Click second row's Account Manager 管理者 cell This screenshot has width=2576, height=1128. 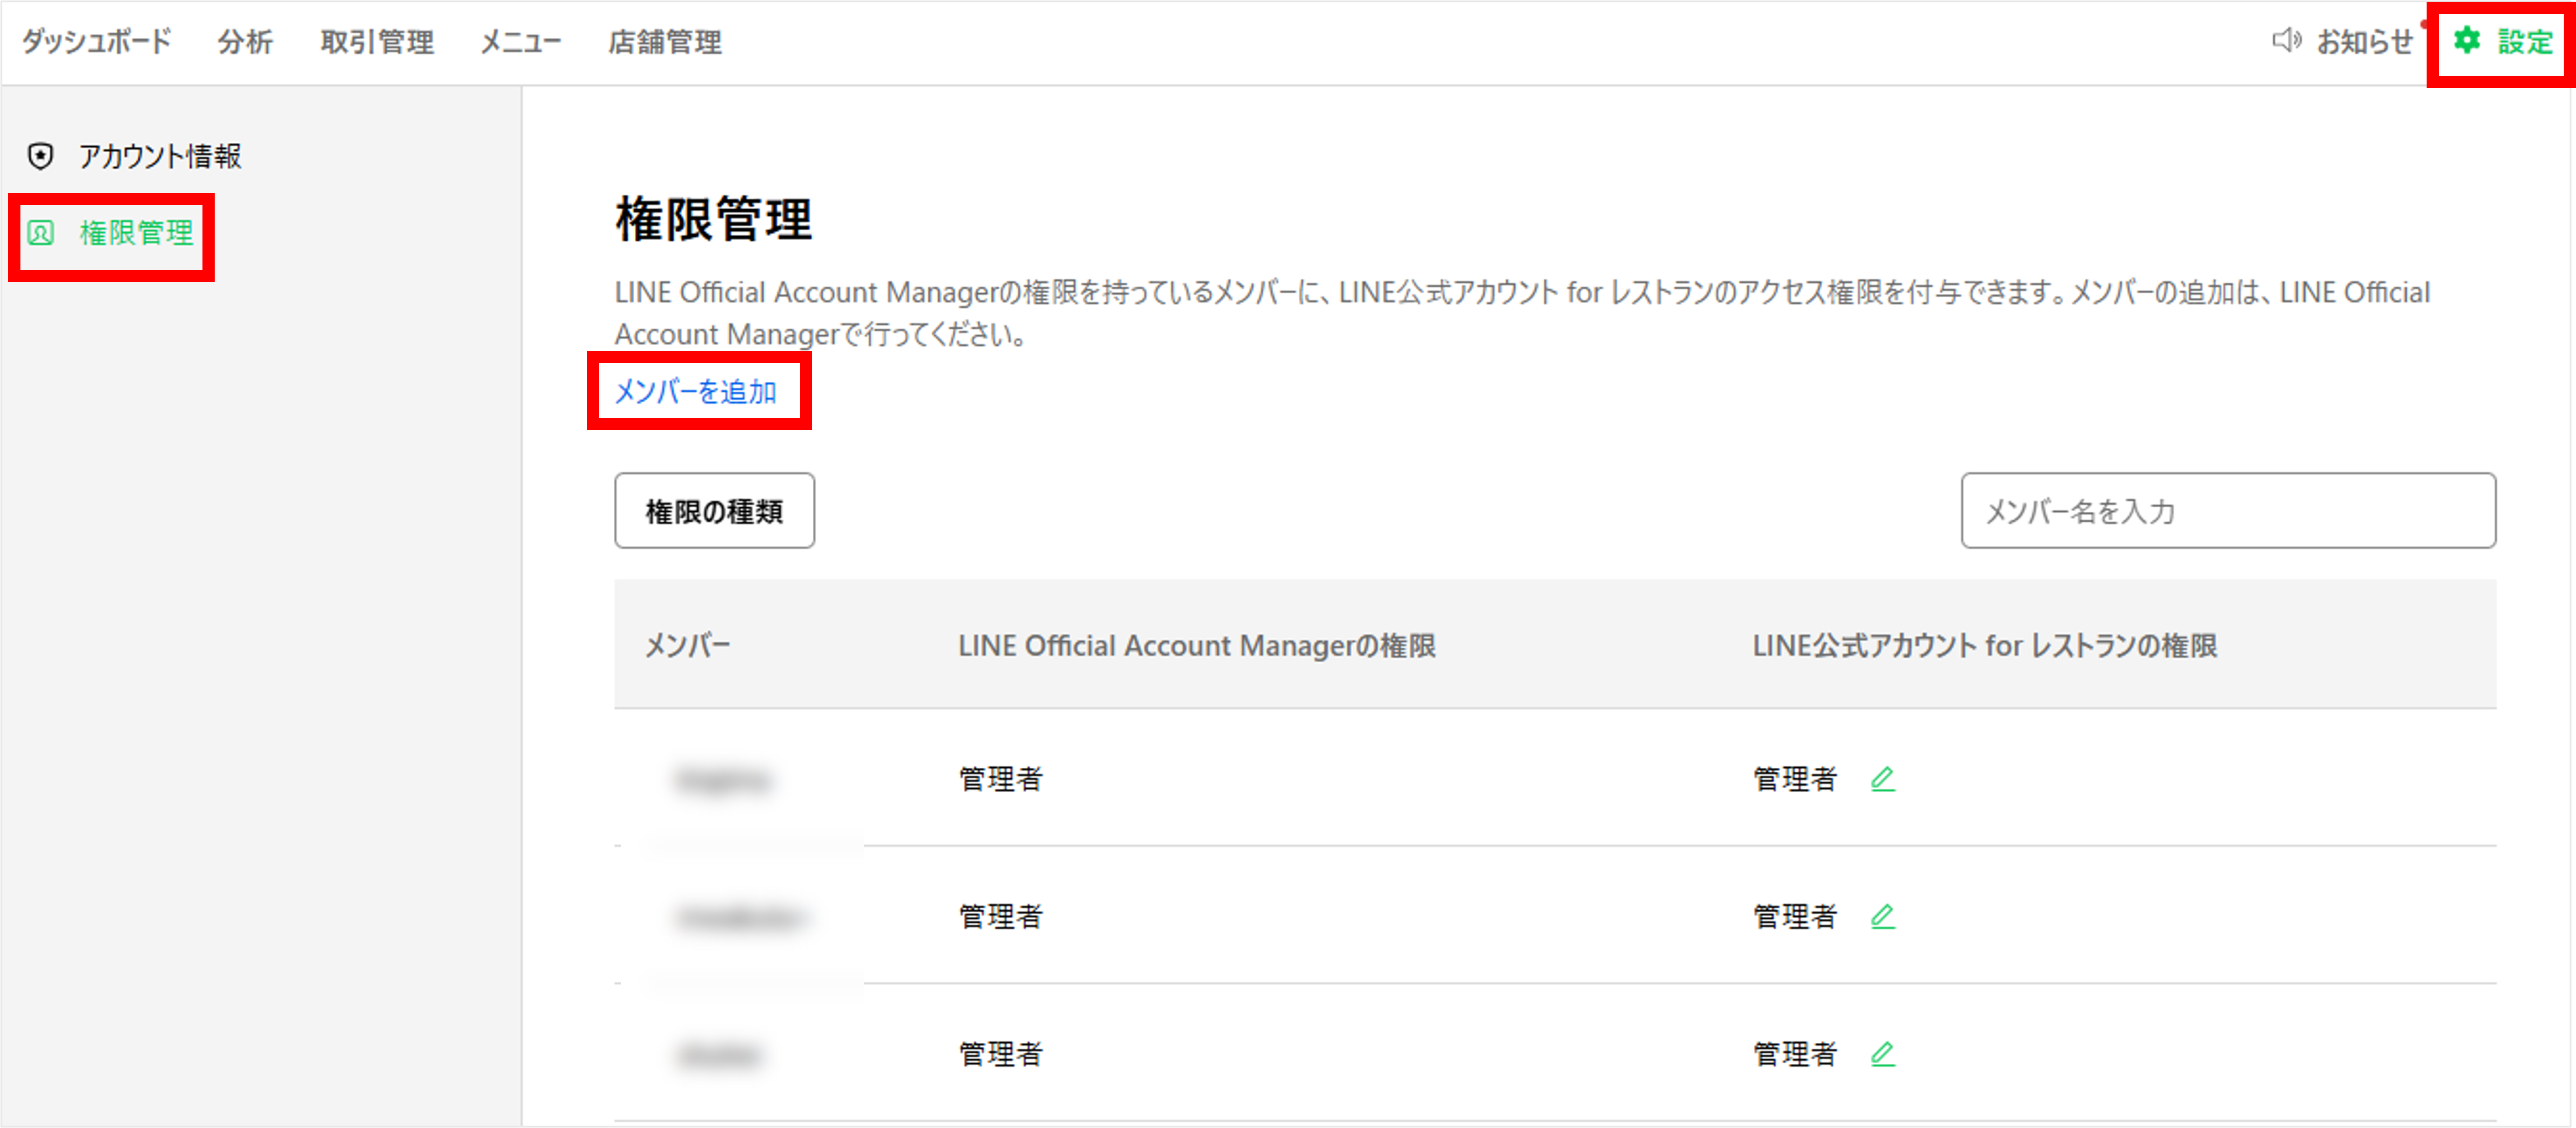[x=1001, y=916]
